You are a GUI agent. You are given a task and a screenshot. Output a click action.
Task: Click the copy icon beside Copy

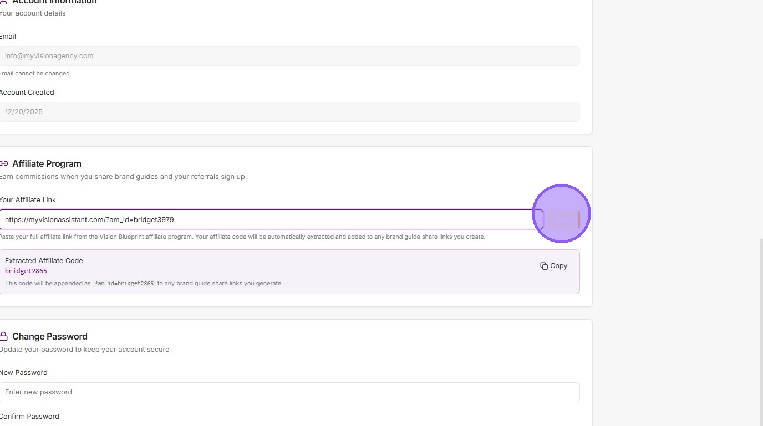544,266
